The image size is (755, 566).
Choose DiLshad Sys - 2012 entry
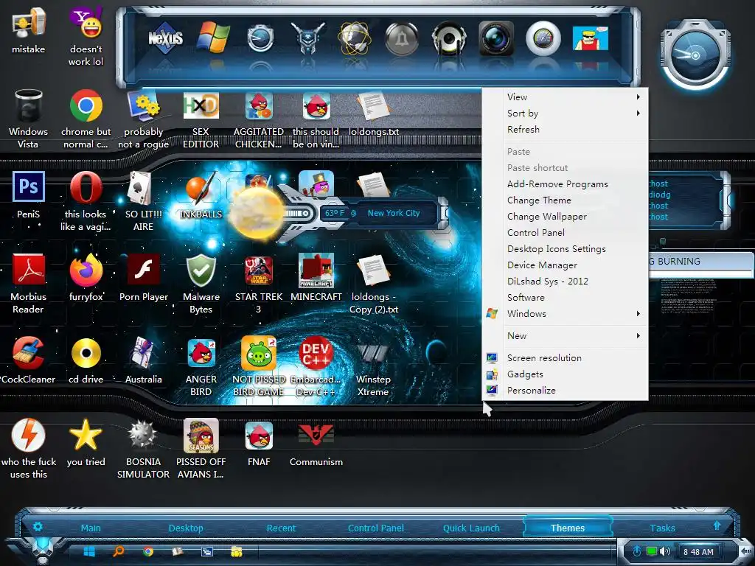(565, 281)
